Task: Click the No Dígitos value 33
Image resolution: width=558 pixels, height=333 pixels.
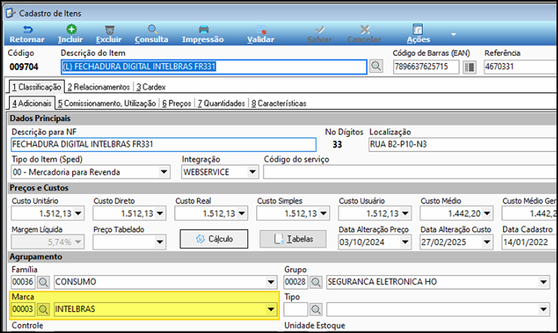Action: click(337, 145)
